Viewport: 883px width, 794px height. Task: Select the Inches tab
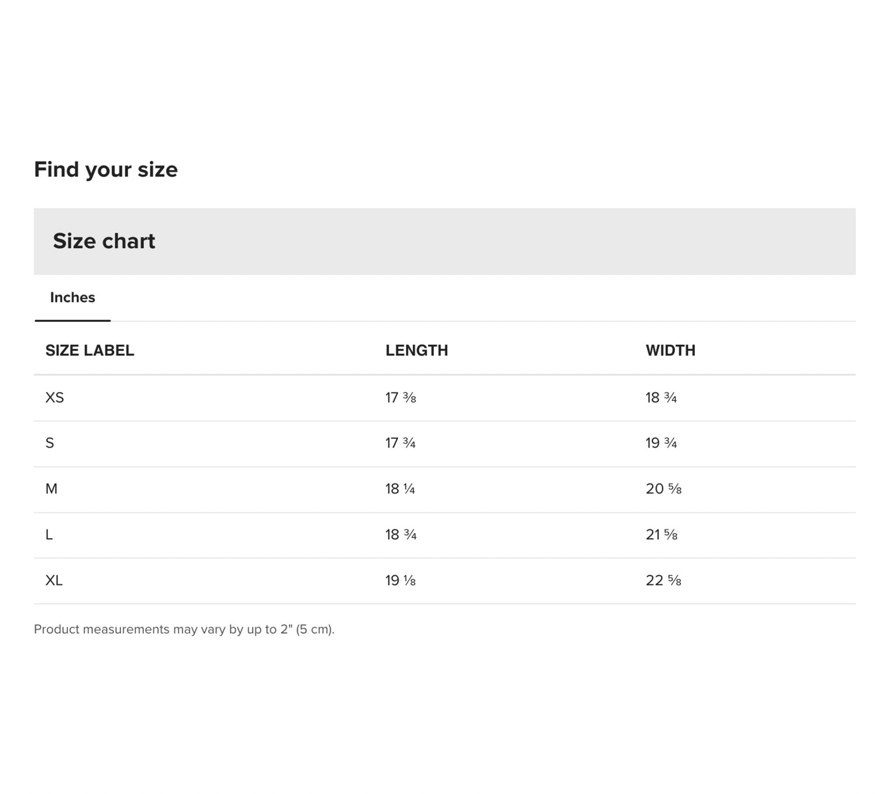[x=72, y=298]
